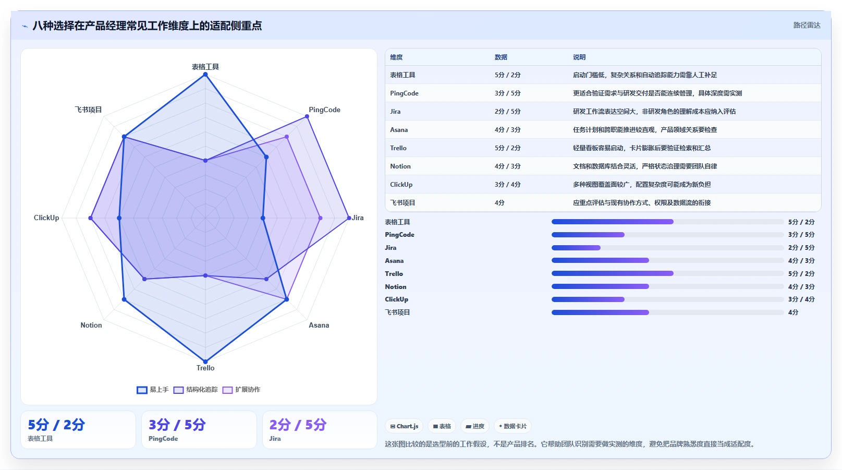Click the ClickUp table data cell 3分 / 4分

[507, 185]
